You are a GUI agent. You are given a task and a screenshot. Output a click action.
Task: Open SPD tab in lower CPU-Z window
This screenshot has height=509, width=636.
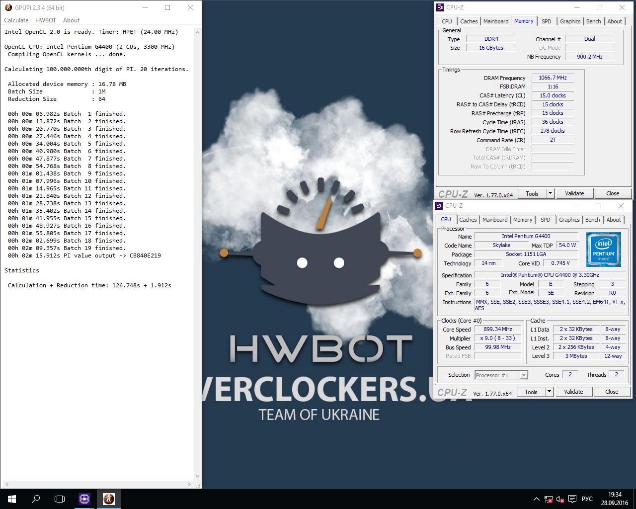point(546,220)
